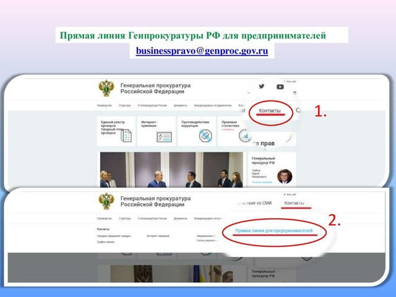Image resolution: width=396 pixels, height=297 pixels.
Task: Open Структура menu in screenshot 1
Action: (125, 105)
